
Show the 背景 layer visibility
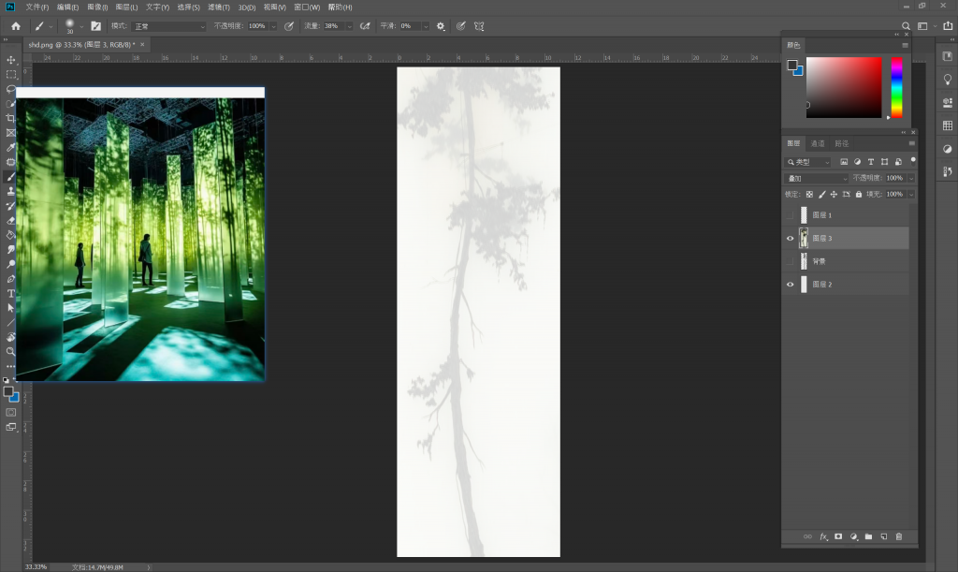pyautogui.click(x=790, y=261)
